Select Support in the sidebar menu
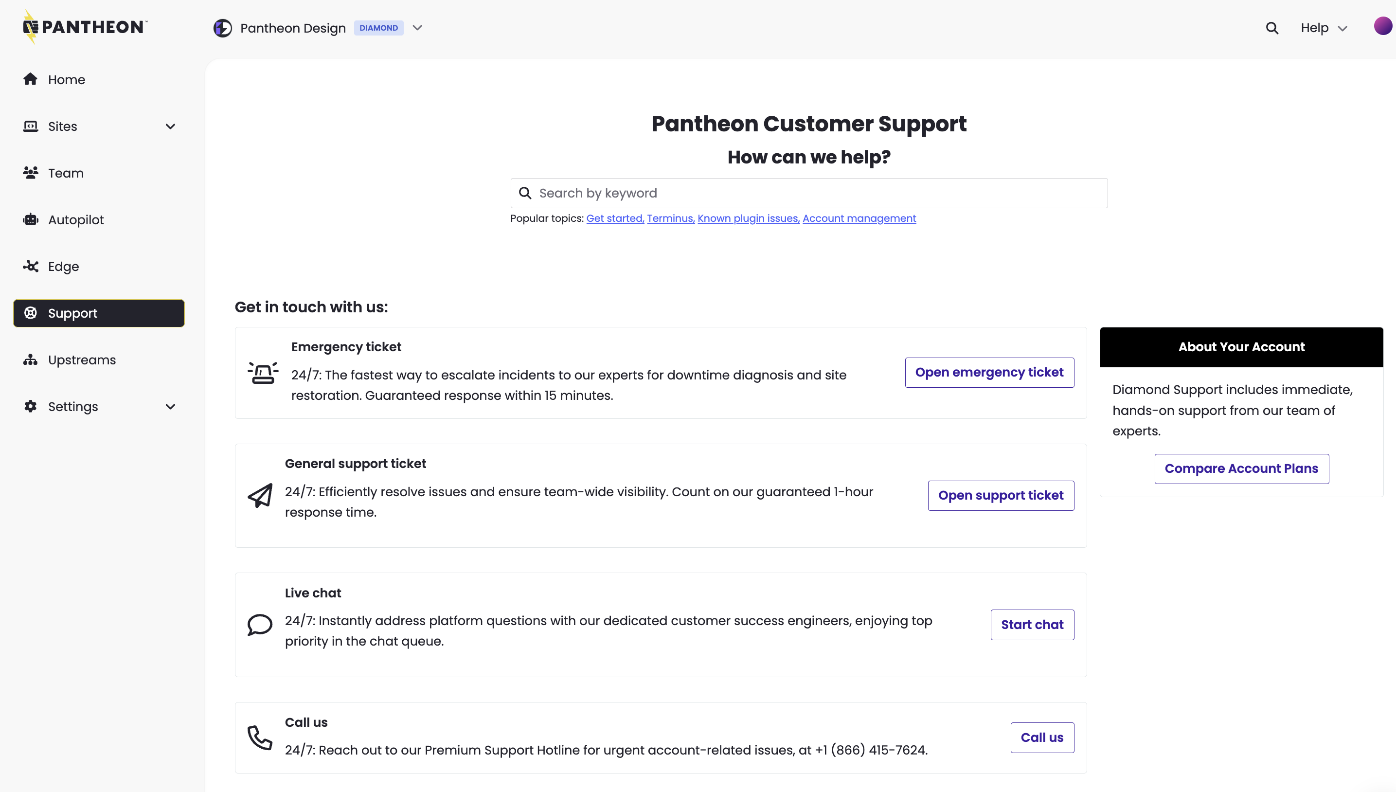 click(x=72, y=313)
